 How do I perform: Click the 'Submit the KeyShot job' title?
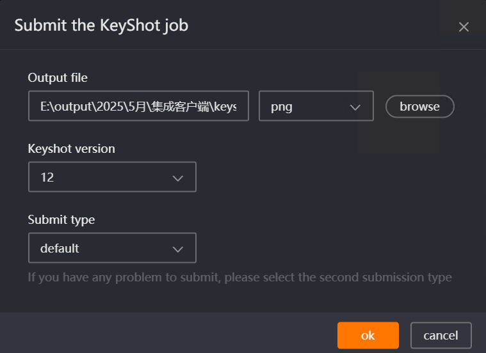point(101,26)
